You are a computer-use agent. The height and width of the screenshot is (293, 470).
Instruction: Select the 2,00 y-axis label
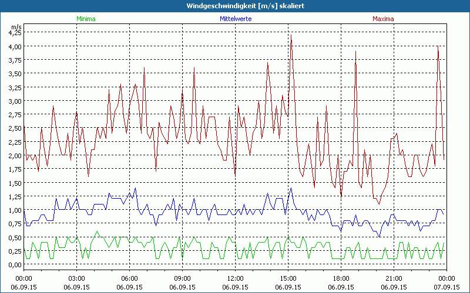click(x=14, y=155)
